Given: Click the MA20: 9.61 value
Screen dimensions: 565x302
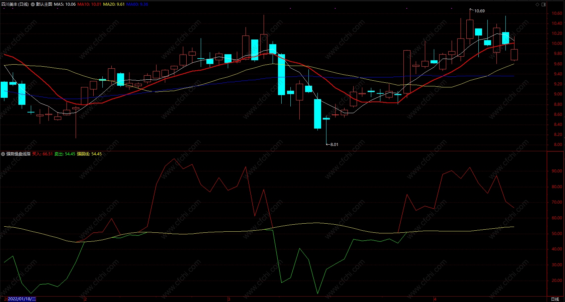Looking at the screenshot, I should (x=114, y=4).
